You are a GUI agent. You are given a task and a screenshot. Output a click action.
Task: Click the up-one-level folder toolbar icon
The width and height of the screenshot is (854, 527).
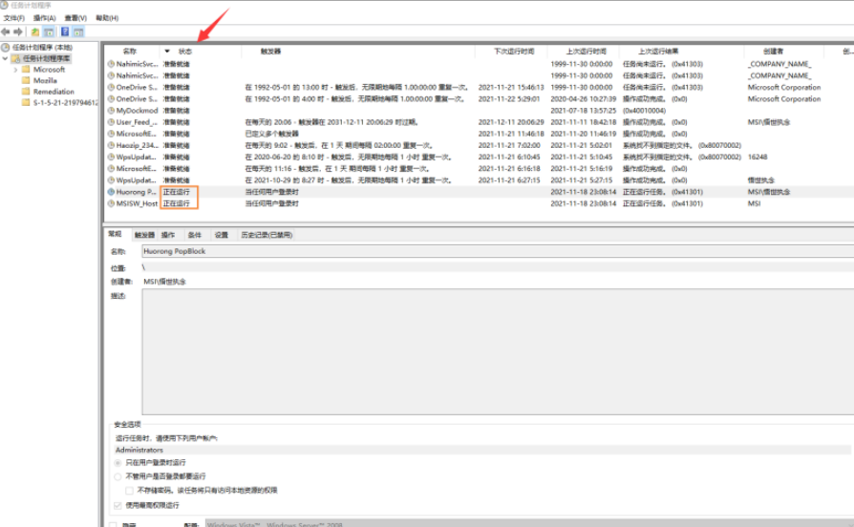[35, 32]
